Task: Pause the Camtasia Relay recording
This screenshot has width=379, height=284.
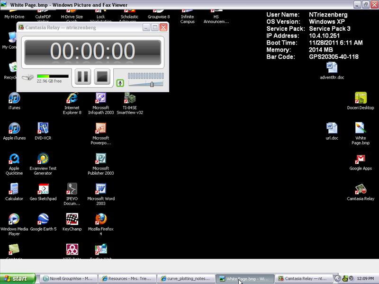Action: (82, 77)
